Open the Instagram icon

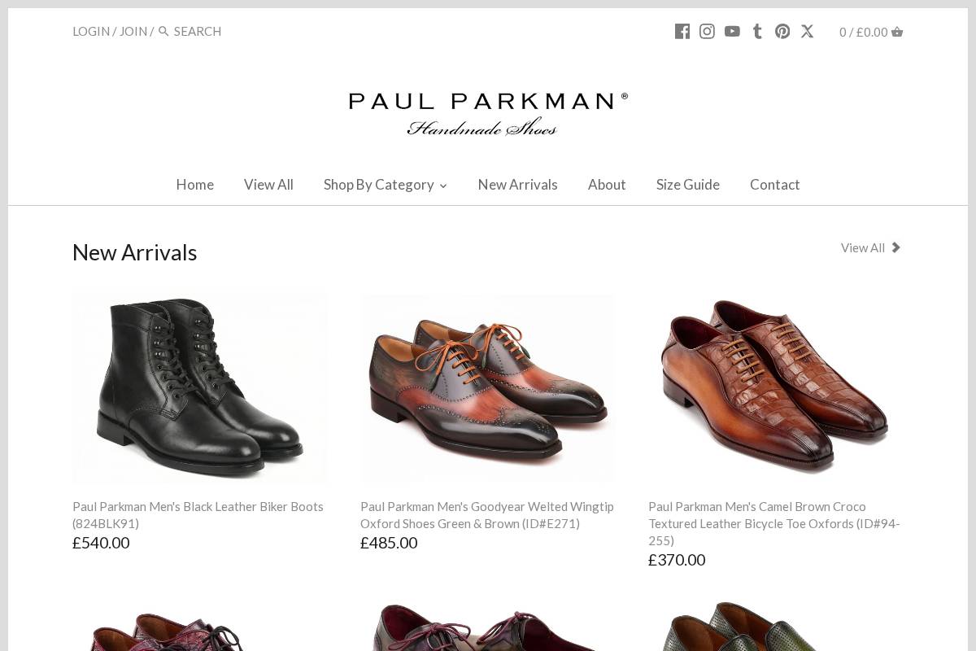point(707,31)
